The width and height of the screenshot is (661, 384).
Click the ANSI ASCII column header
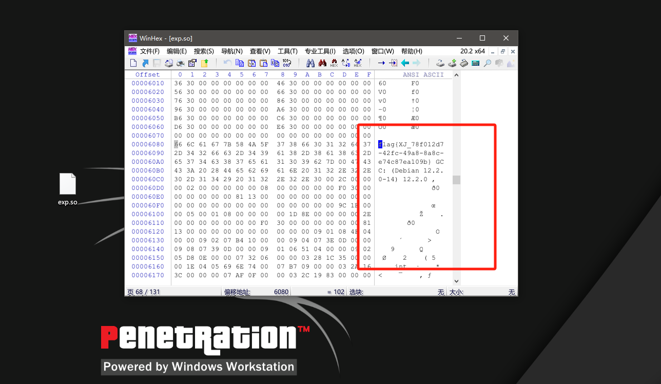[423, 74]
